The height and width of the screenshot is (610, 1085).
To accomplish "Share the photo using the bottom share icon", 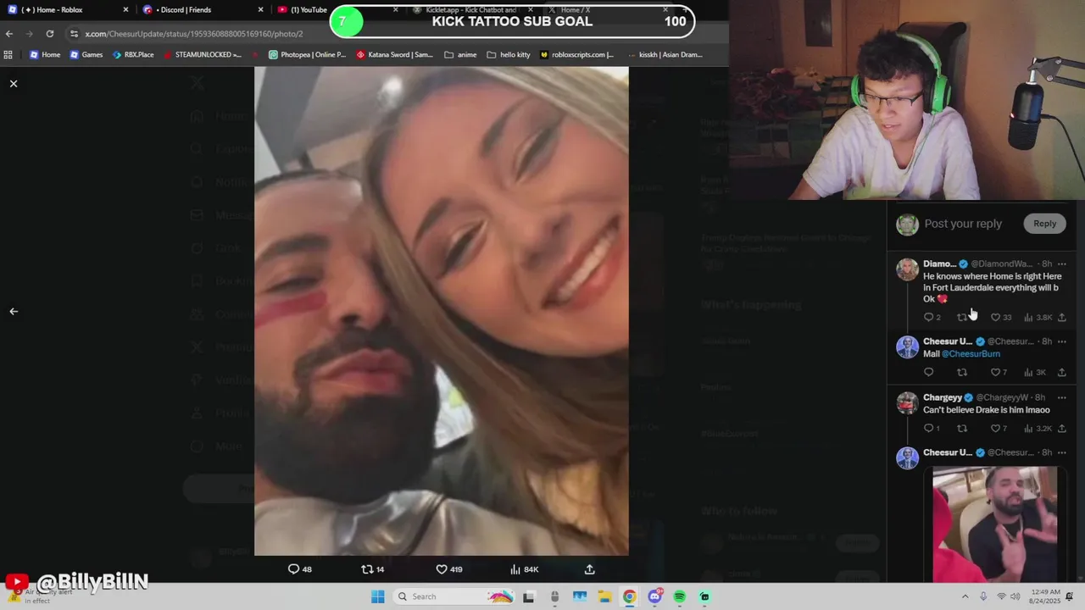I will pyautogui.click(x=590, y=569).
